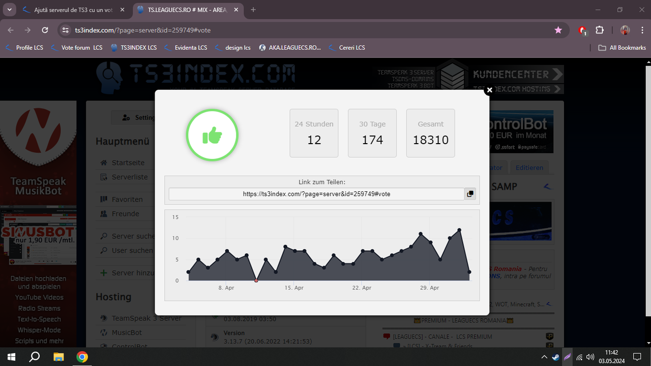
Task: Open the Extensions puzzle menu
Action: point(599,30)
